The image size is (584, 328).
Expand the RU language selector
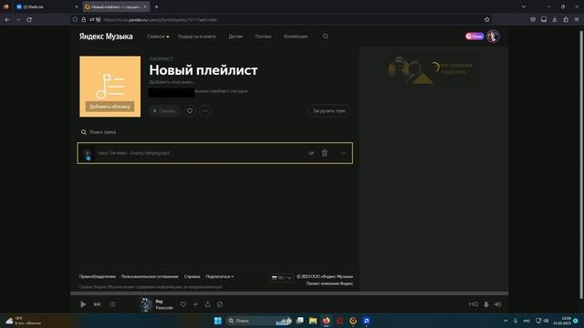281,277
